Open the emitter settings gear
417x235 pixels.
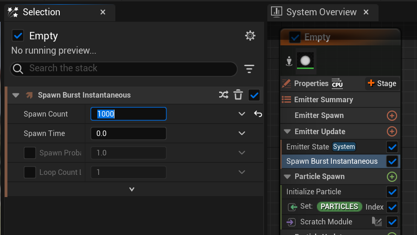tap(250, 36)
